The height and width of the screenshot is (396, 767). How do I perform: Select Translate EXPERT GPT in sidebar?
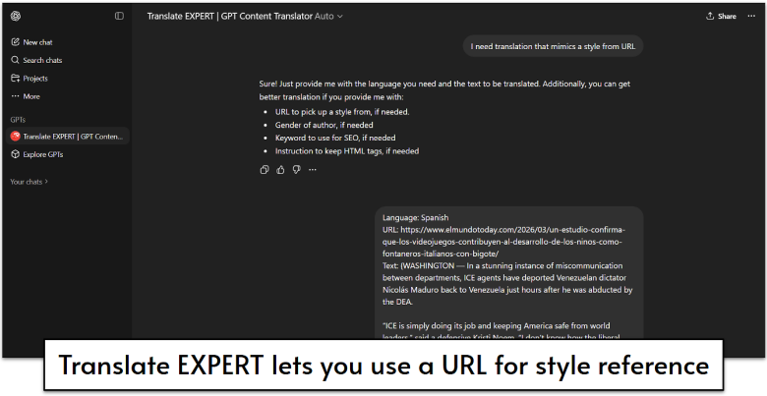(68, 137)
